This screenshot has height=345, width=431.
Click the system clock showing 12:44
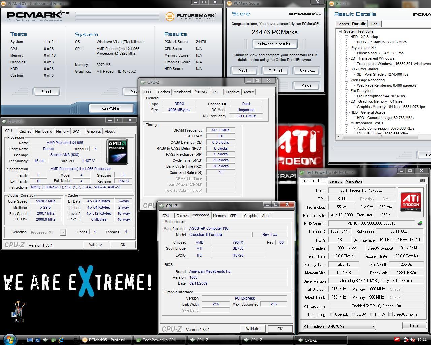(x=422, y=340)
